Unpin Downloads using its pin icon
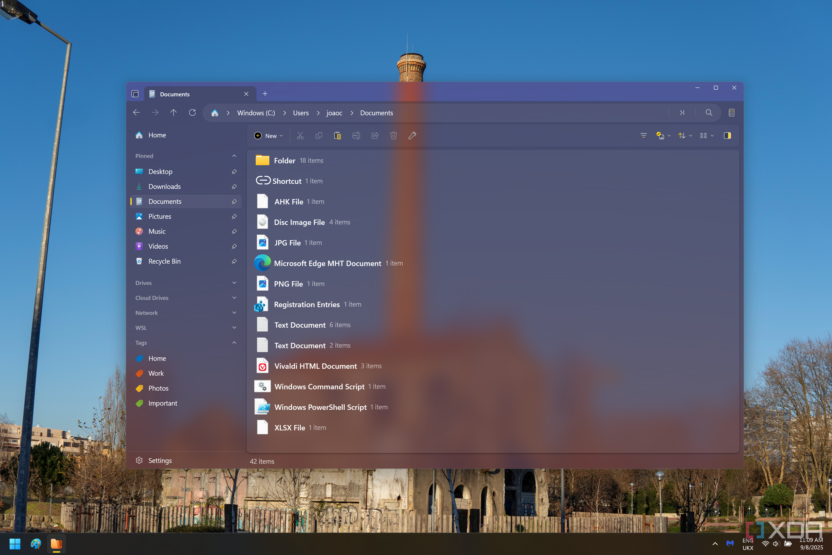Image resolution: width=832 pixels, height=555 pixels. 234,187
